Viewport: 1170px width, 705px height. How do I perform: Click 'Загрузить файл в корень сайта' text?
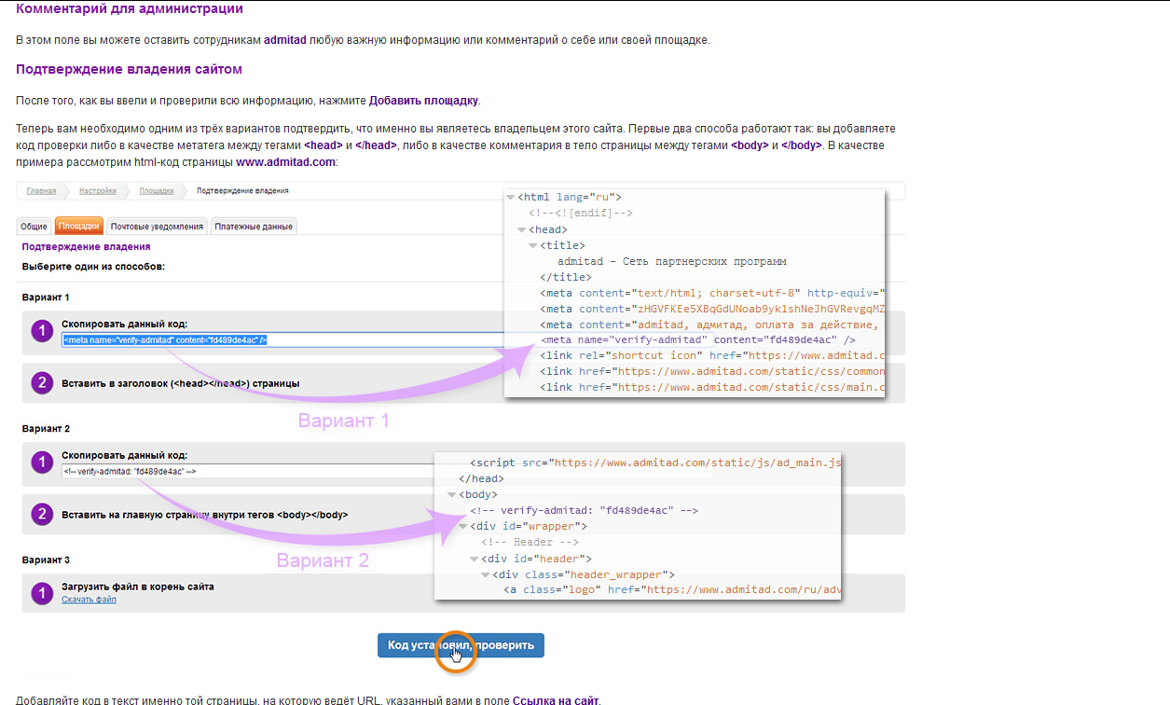138,587
